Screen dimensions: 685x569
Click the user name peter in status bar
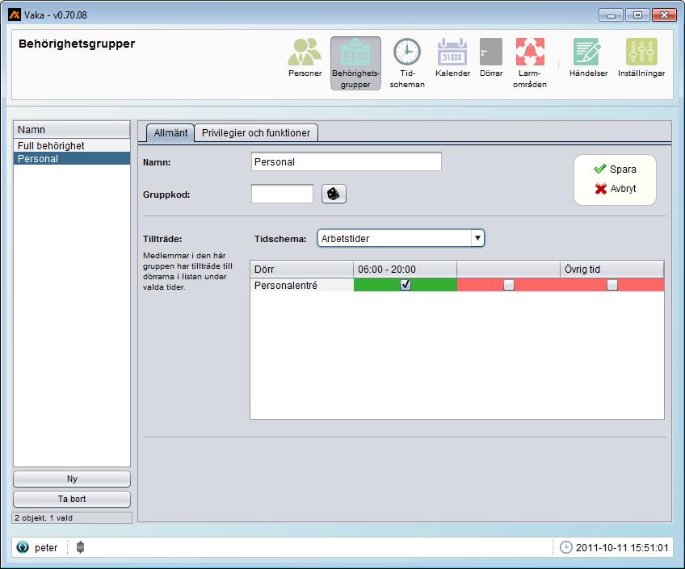click(46, 548)
